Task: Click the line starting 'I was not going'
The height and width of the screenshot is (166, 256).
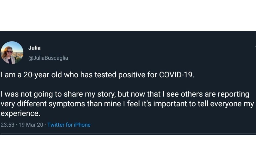Action: tap(125, 94)
